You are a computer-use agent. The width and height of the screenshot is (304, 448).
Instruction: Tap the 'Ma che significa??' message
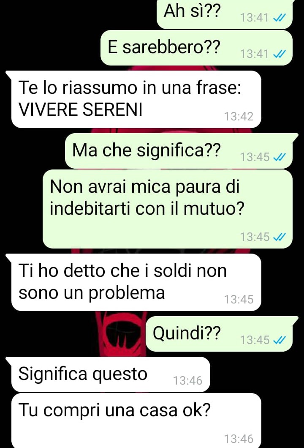click(x=179, y=150)
